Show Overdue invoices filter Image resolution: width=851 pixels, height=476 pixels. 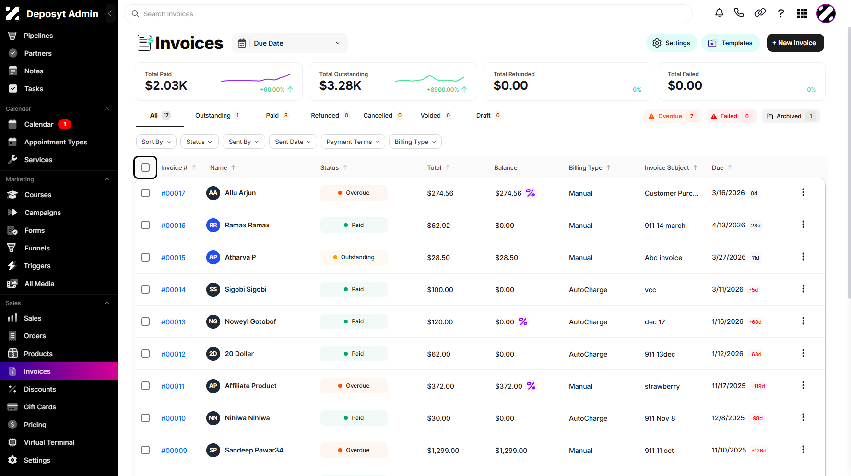click(673, 116)
